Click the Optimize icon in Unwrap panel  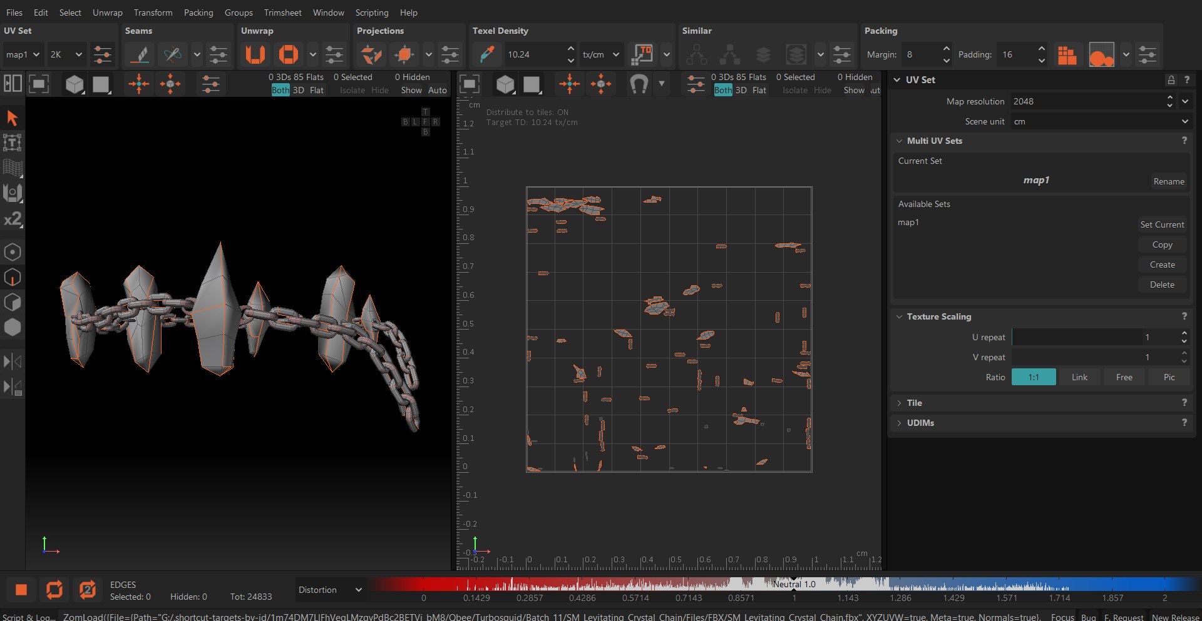[x=288, y=55]
